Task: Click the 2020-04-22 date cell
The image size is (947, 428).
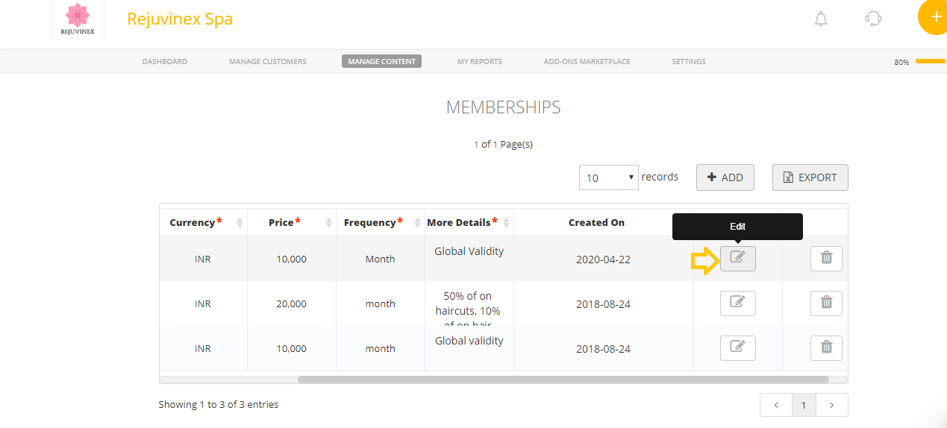Action: pos(603,259)
